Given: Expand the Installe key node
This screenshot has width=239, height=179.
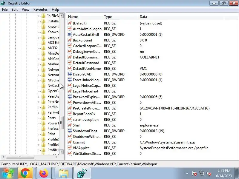Looking at the screenshot, I should click(39, 21).
